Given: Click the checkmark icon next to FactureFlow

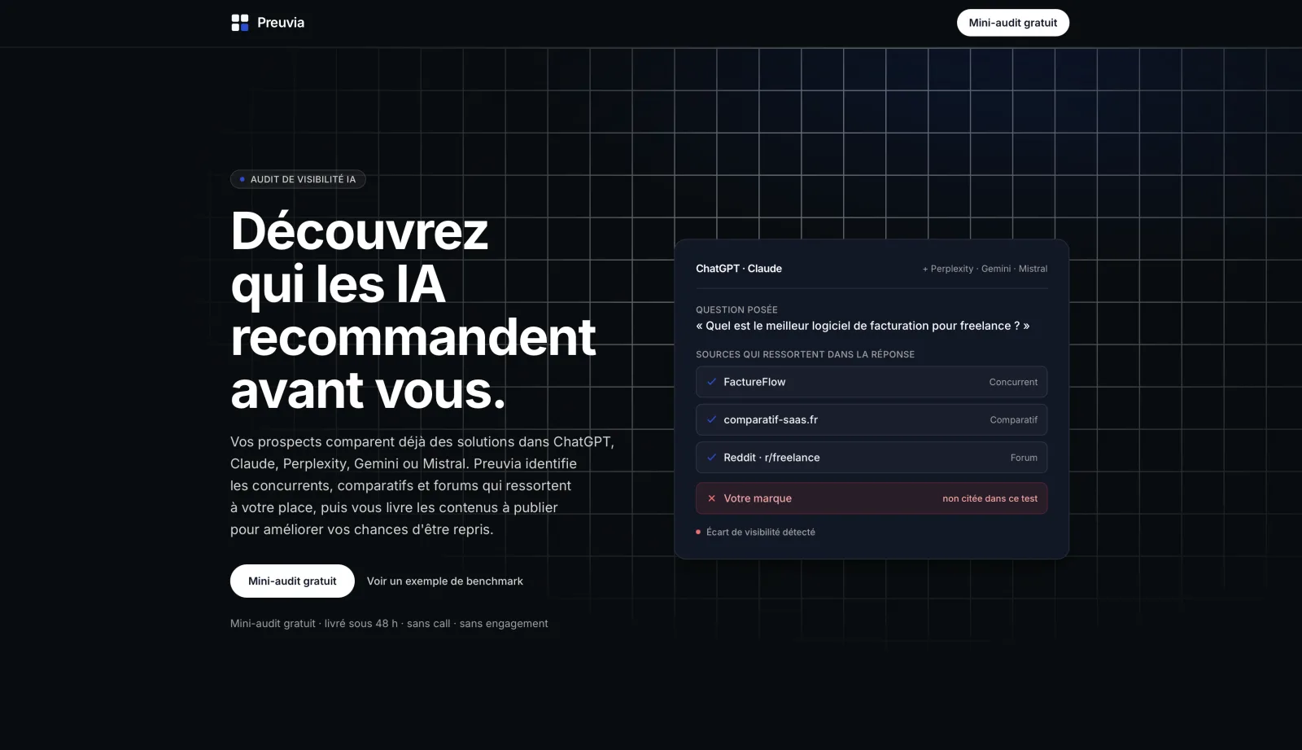Looking at the screenshot, I should (711, 382).
